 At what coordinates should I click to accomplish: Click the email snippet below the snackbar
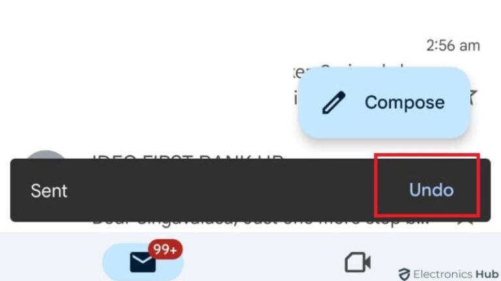[260, 224]
